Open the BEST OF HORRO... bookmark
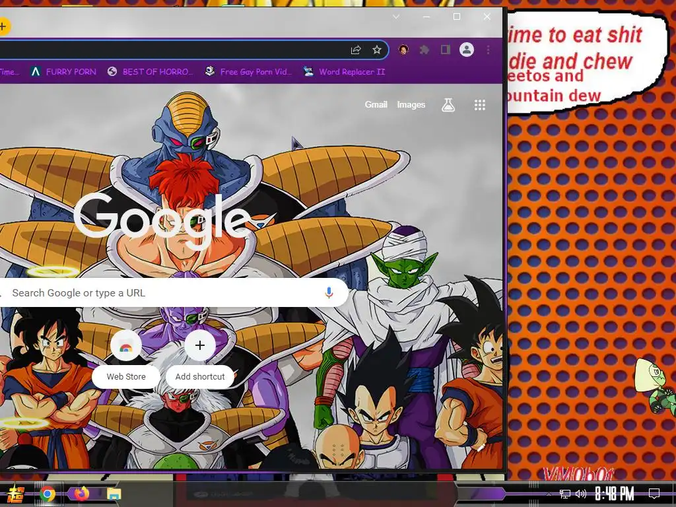Screen dimensions: 676x507 pos(150,71)
